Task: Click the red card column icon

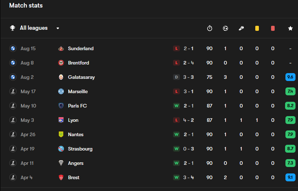Action: click(273, 28)
